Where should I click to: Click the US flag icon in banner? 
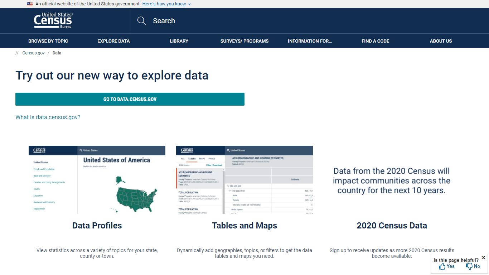tap(30, 4)
